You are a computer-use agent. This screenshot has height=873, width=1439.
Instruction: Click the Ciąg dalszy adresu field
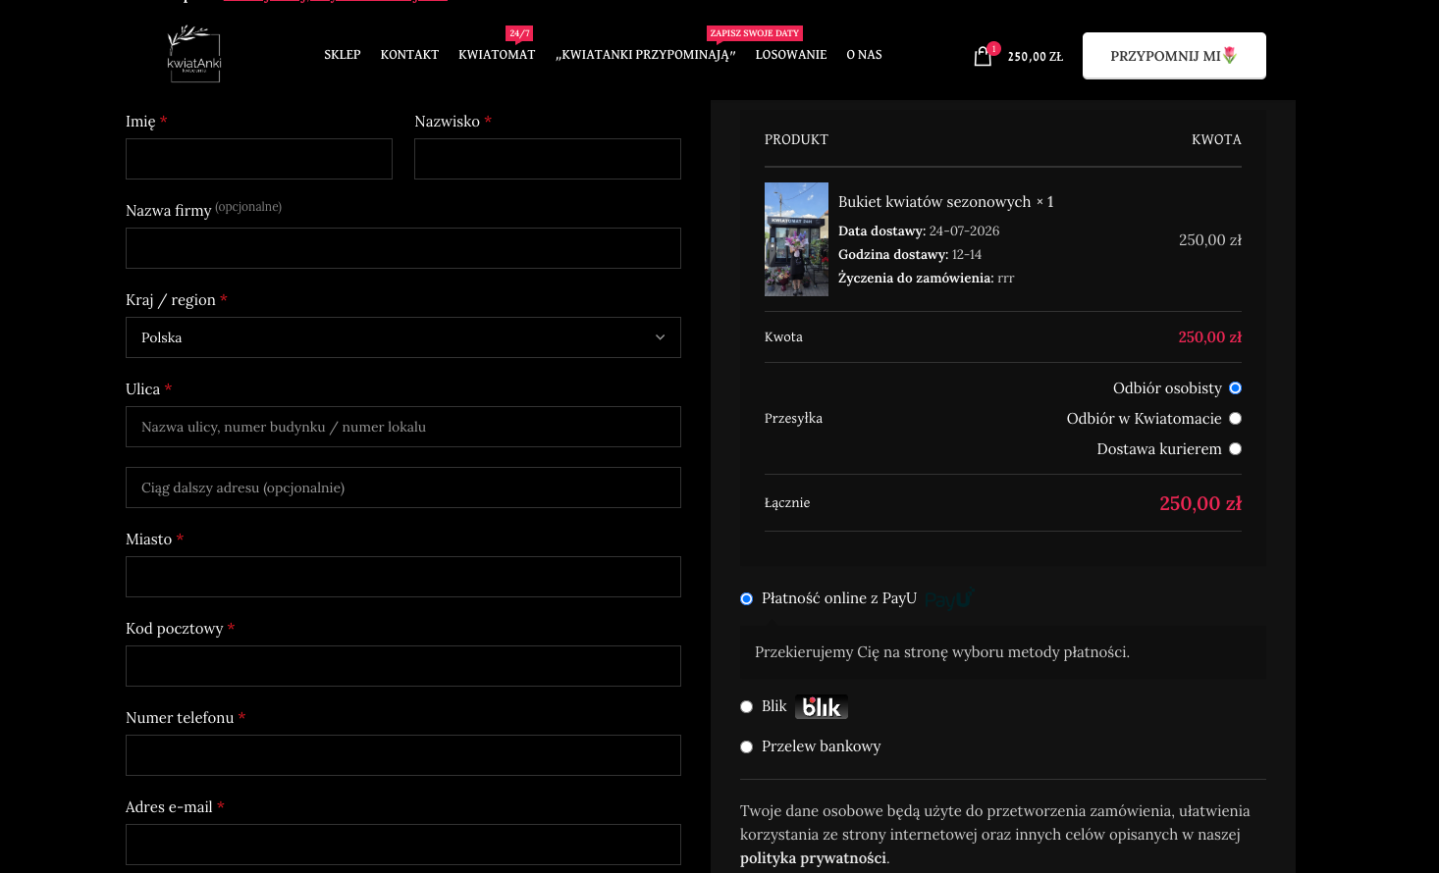coord(403,488)
